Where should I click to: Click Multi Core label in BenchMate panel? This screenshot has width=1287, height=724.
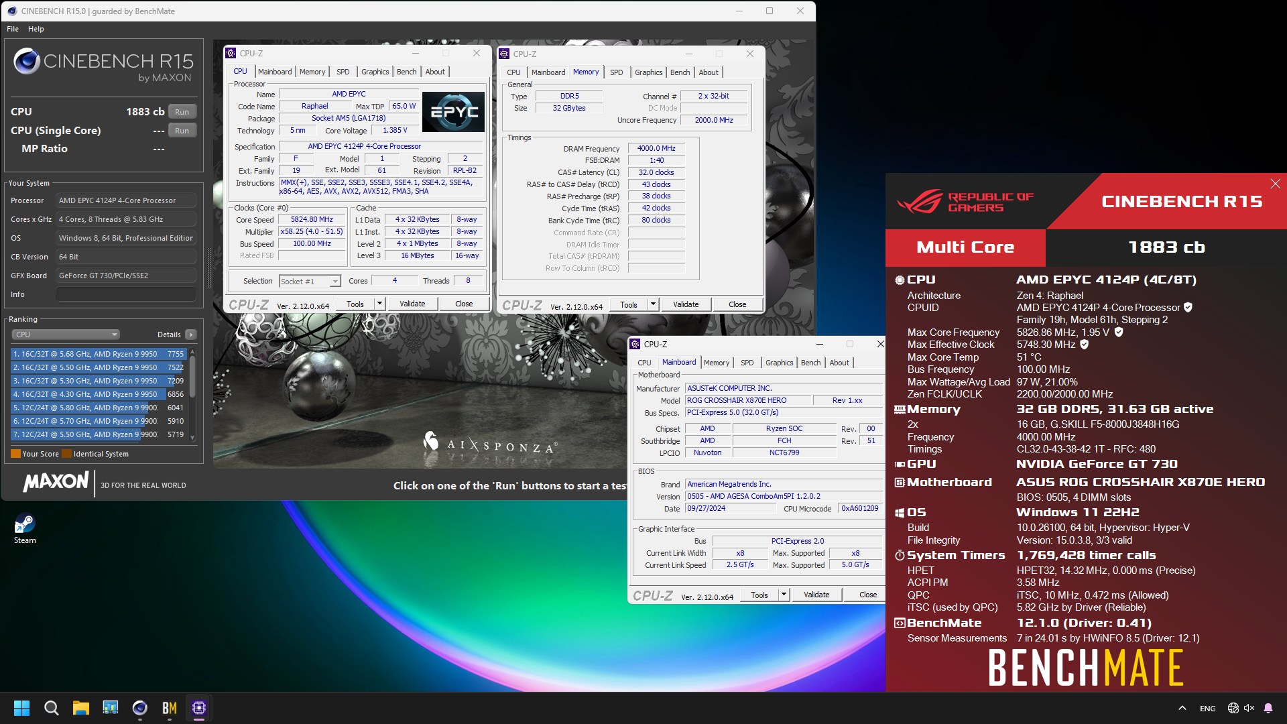click(x=965, y=247)
